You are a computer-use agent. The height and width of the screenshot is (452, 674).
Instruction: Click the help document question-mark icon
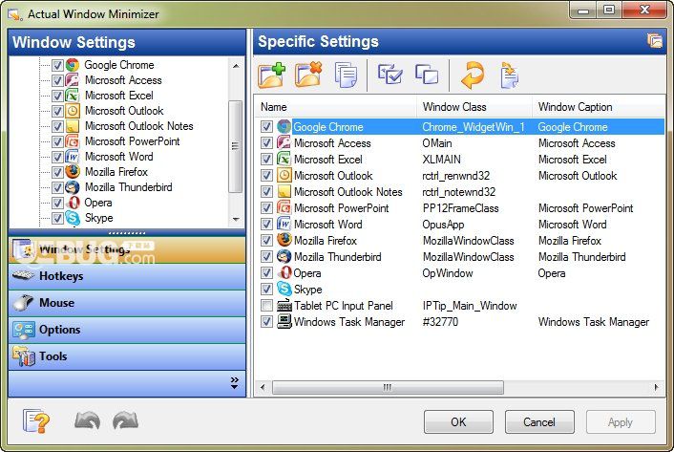tap(36, 421)
